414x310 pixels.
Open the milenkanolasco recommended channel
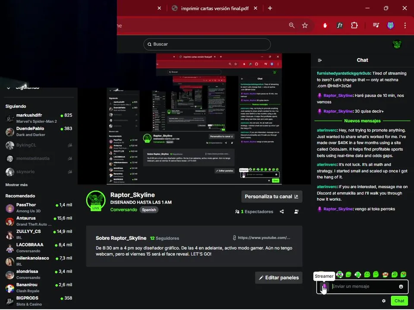click(x=39, y=261)
